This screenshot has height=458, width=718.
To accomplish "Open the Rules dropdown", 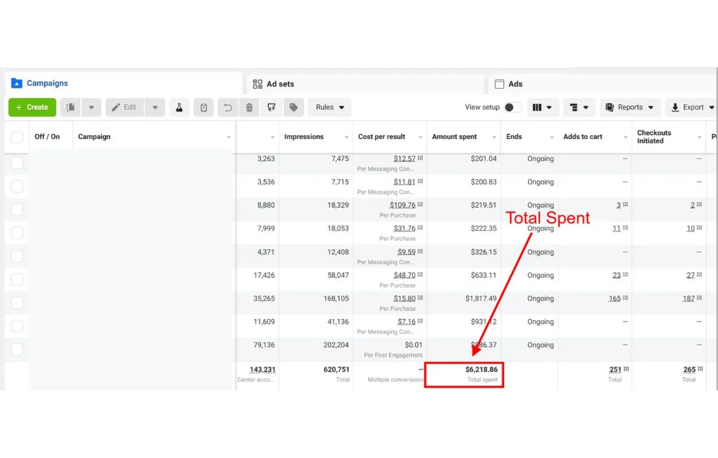I will tap(330, 107).
